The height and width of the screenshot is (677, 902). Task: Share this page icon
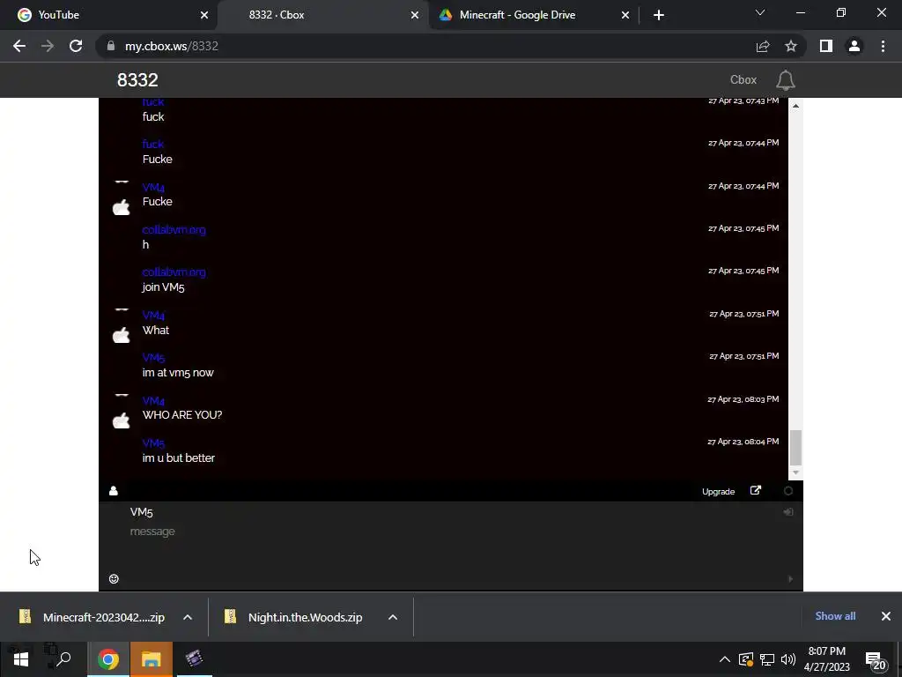pyautogui.click(x=763, y=46)
